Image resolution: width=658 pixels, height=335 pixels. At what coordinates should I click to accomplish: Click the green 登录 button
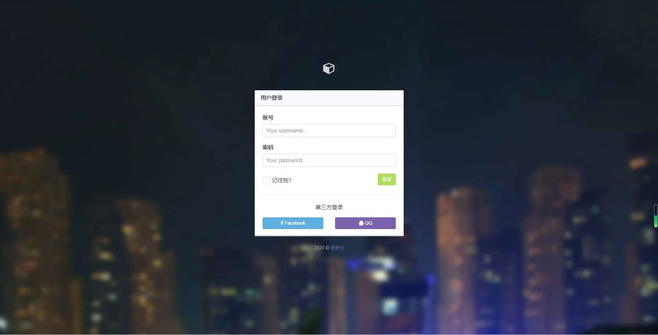[387, 179]
